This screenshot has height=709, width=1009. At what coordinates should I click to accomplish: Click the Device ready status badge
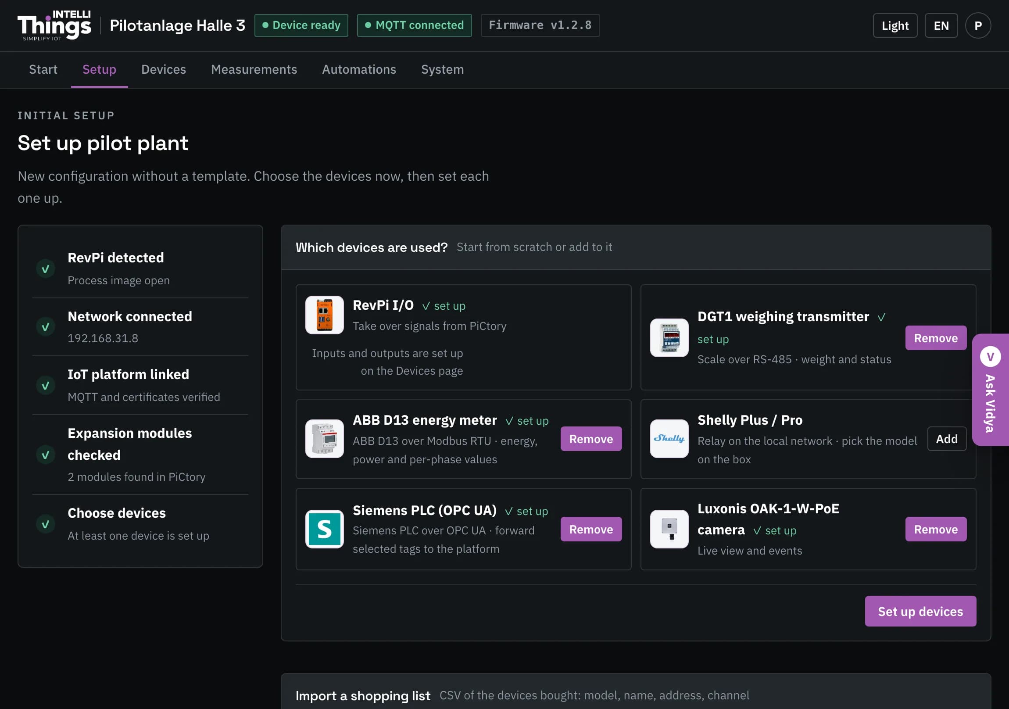301,25
